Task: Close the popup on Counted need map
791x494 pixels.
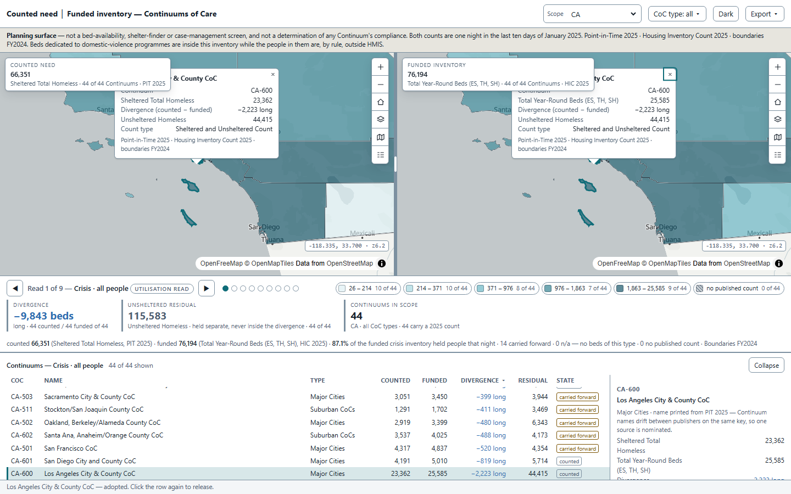Action: pos(273,75)
